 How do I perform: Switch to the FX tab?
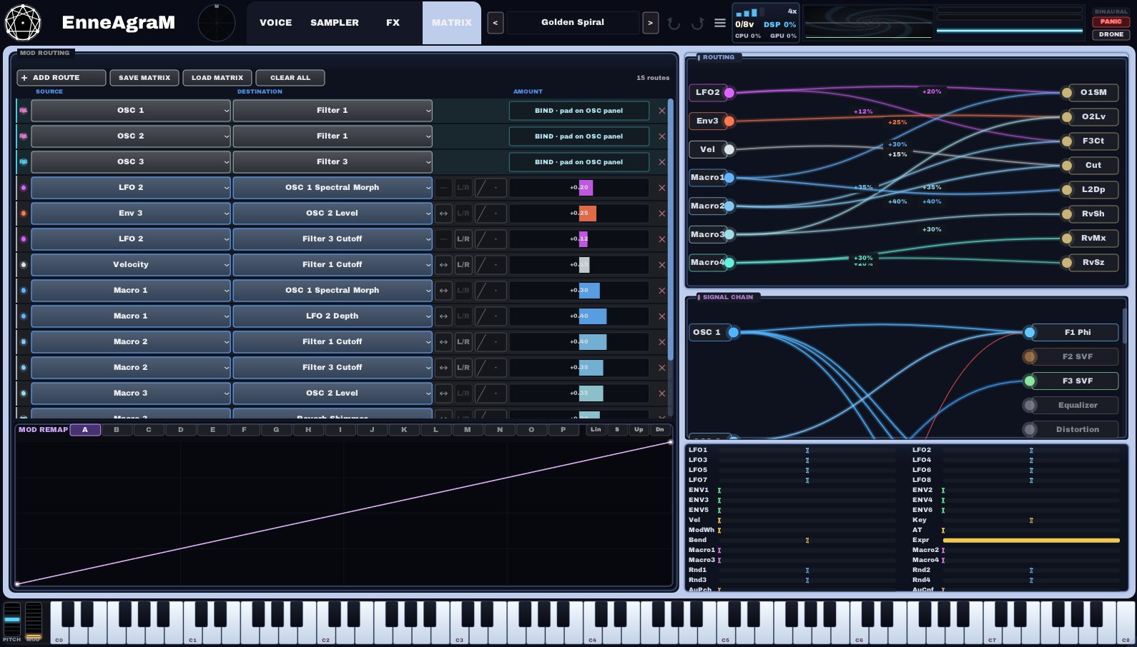pyautogui.click(x=393, y=23)
